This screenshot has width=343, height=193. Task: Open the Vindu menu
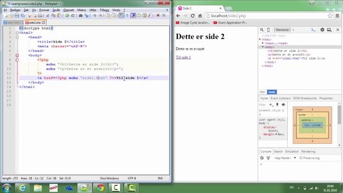point(116,10)
